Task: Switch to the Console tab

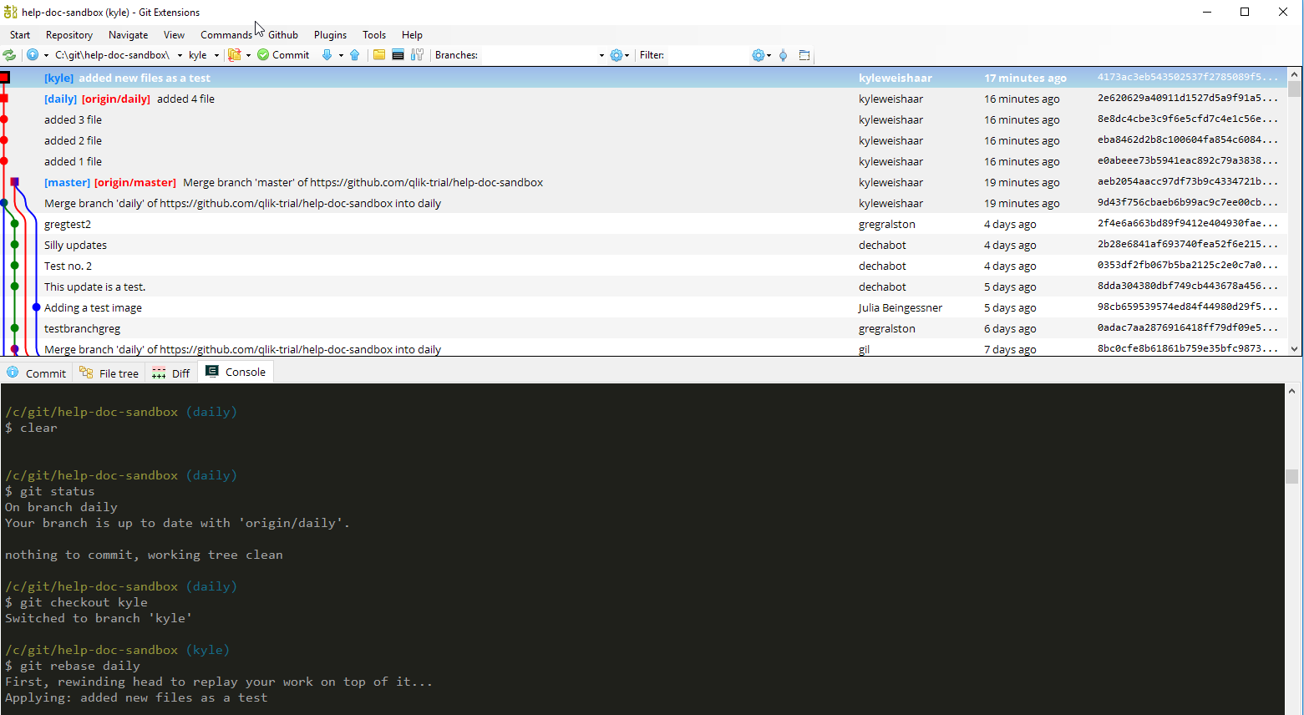Action: (236, 372)
